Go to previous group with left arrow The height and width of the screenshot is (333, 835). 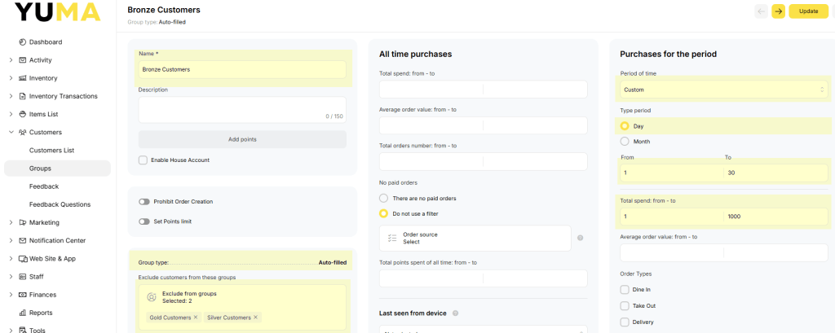(761, 11)
